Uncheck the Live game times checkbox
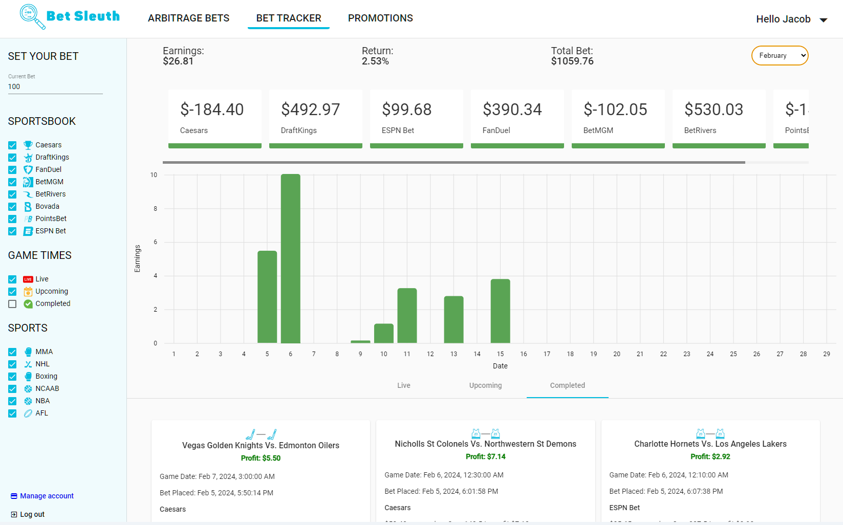843x525 pixels. 12,279
